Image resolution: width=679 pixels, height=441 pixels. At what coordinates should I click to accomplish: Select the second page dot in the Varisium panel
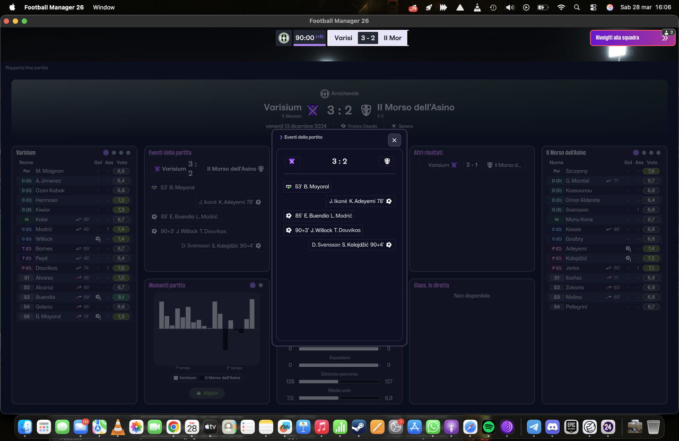coord(114,153)
